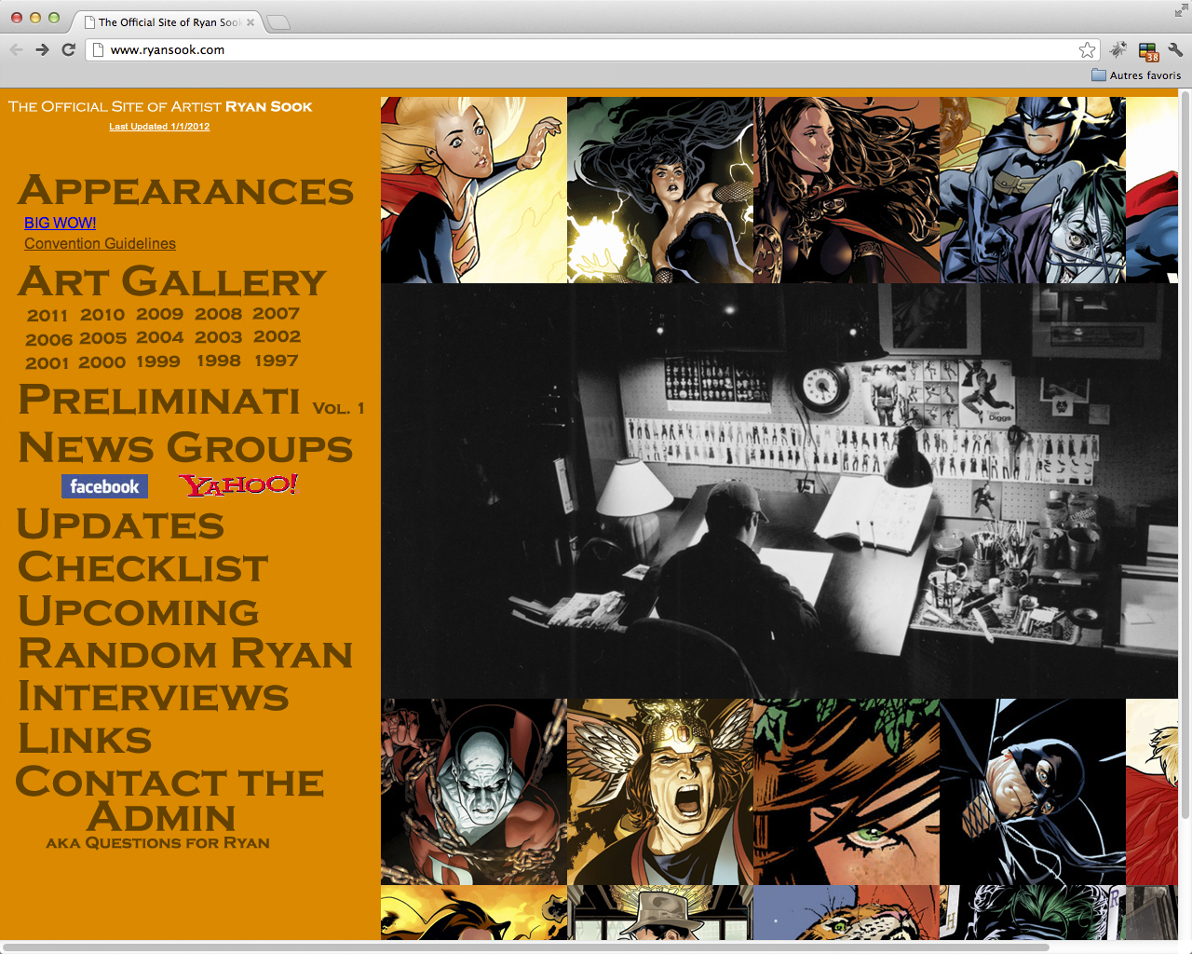
Task: Open the 1997 gallery year
Action: (x=276, y=361)
